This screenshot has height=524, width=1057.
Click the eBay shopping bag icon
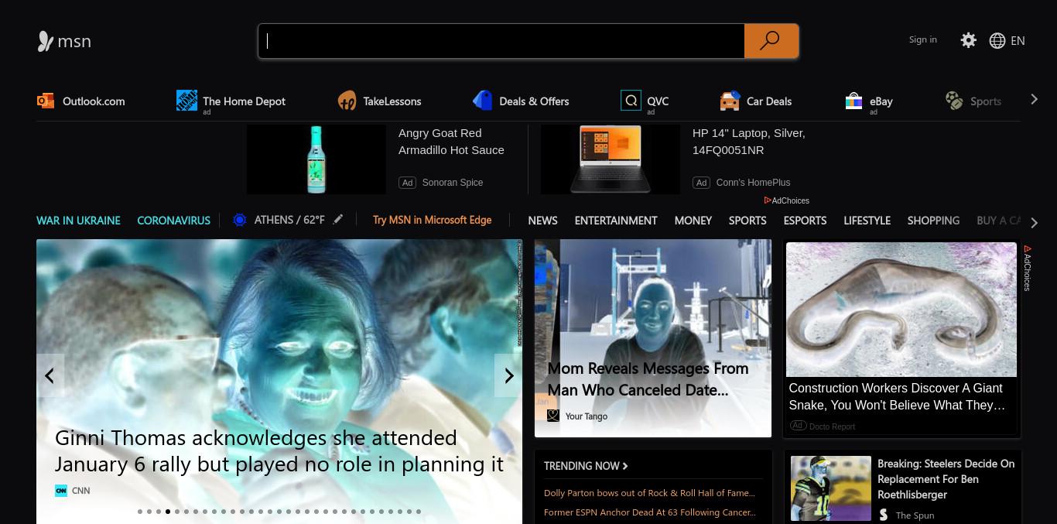click(x=853, y=101)
